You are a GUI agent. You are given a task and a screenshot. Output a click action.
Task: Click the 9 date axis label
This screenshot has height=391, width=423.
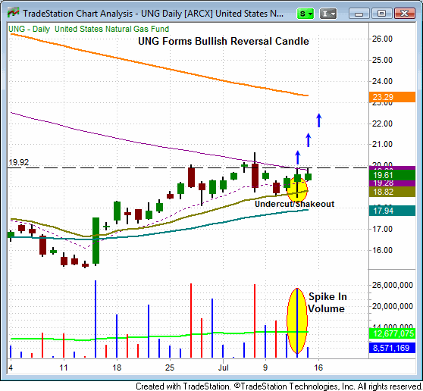point(265,368)
